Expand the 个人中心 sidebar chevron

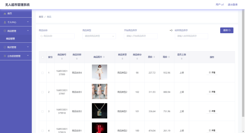28,22
